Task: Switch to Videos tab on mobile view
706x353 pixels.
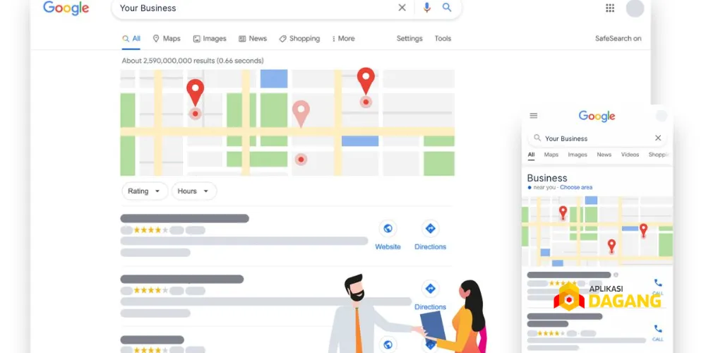Action: pyautogui.click(x=630, y=155)
